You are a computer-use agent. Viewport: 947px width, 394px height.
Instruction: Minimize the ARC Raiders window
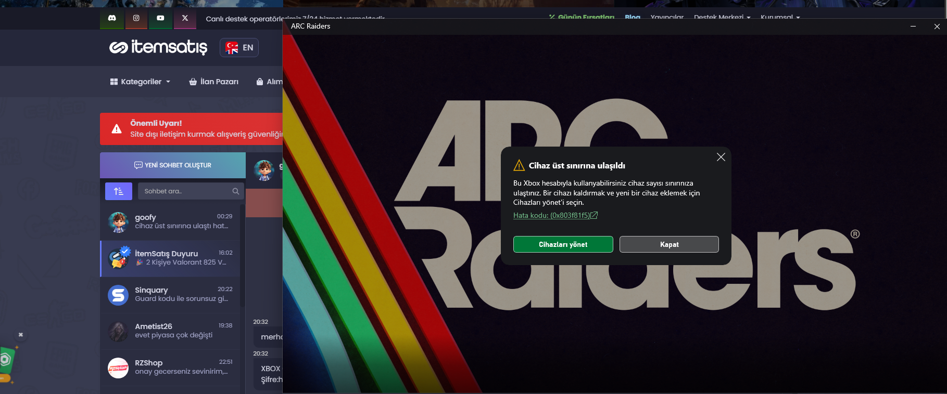pyautogui.click(x=913, y=26)
